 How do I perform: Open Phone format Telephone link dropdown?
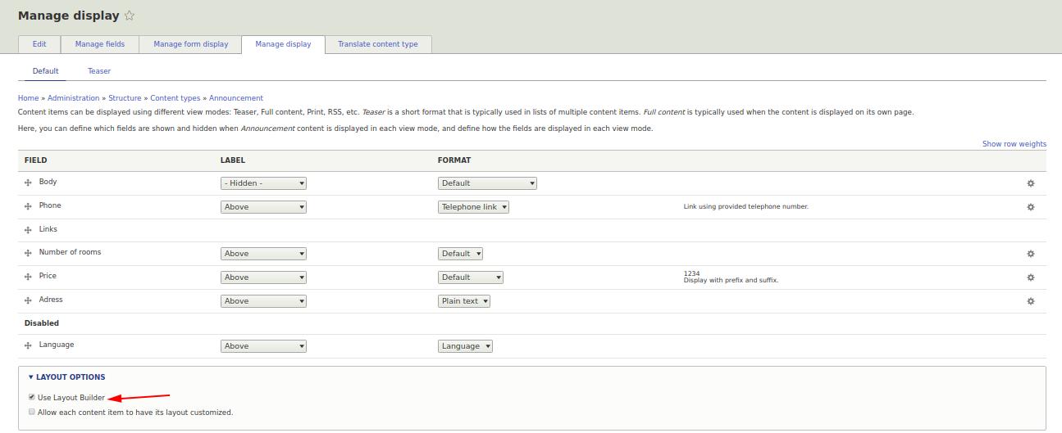[473, 207]
